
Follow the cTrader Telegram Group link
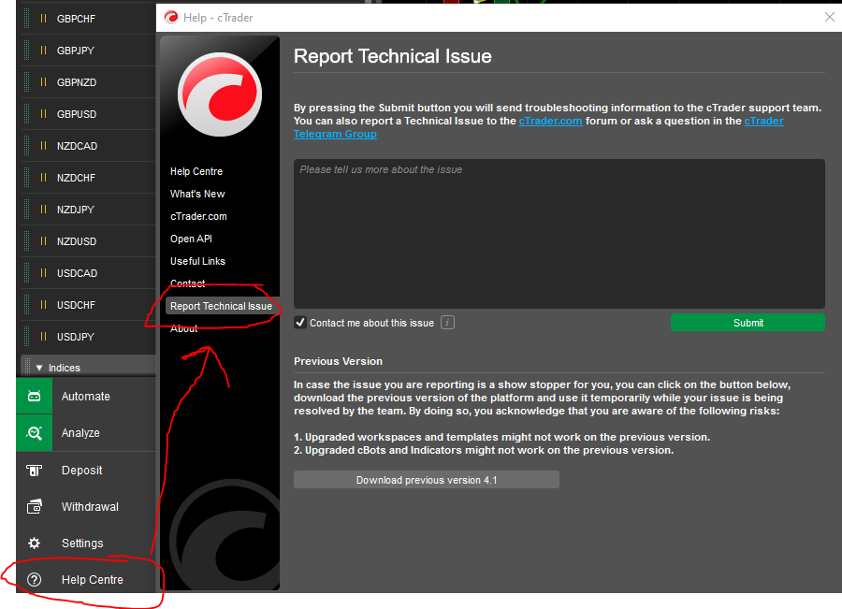[538, 127]
